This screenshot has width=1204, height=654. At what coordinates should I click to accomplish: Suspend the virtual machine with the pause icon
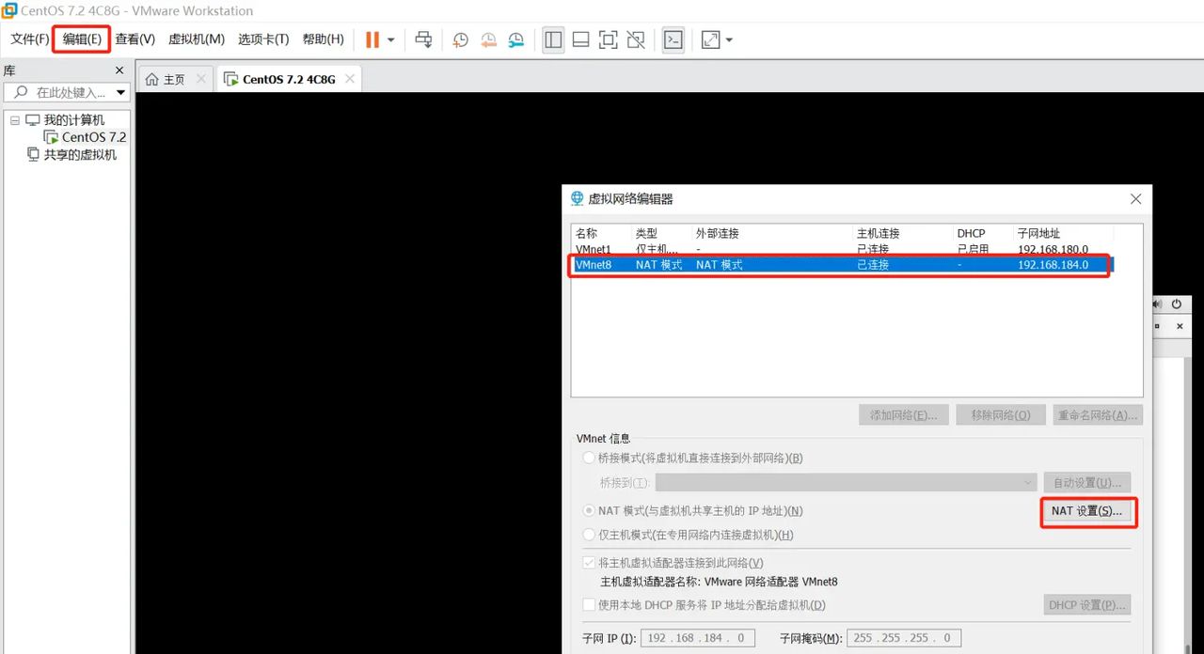(371, 39)
